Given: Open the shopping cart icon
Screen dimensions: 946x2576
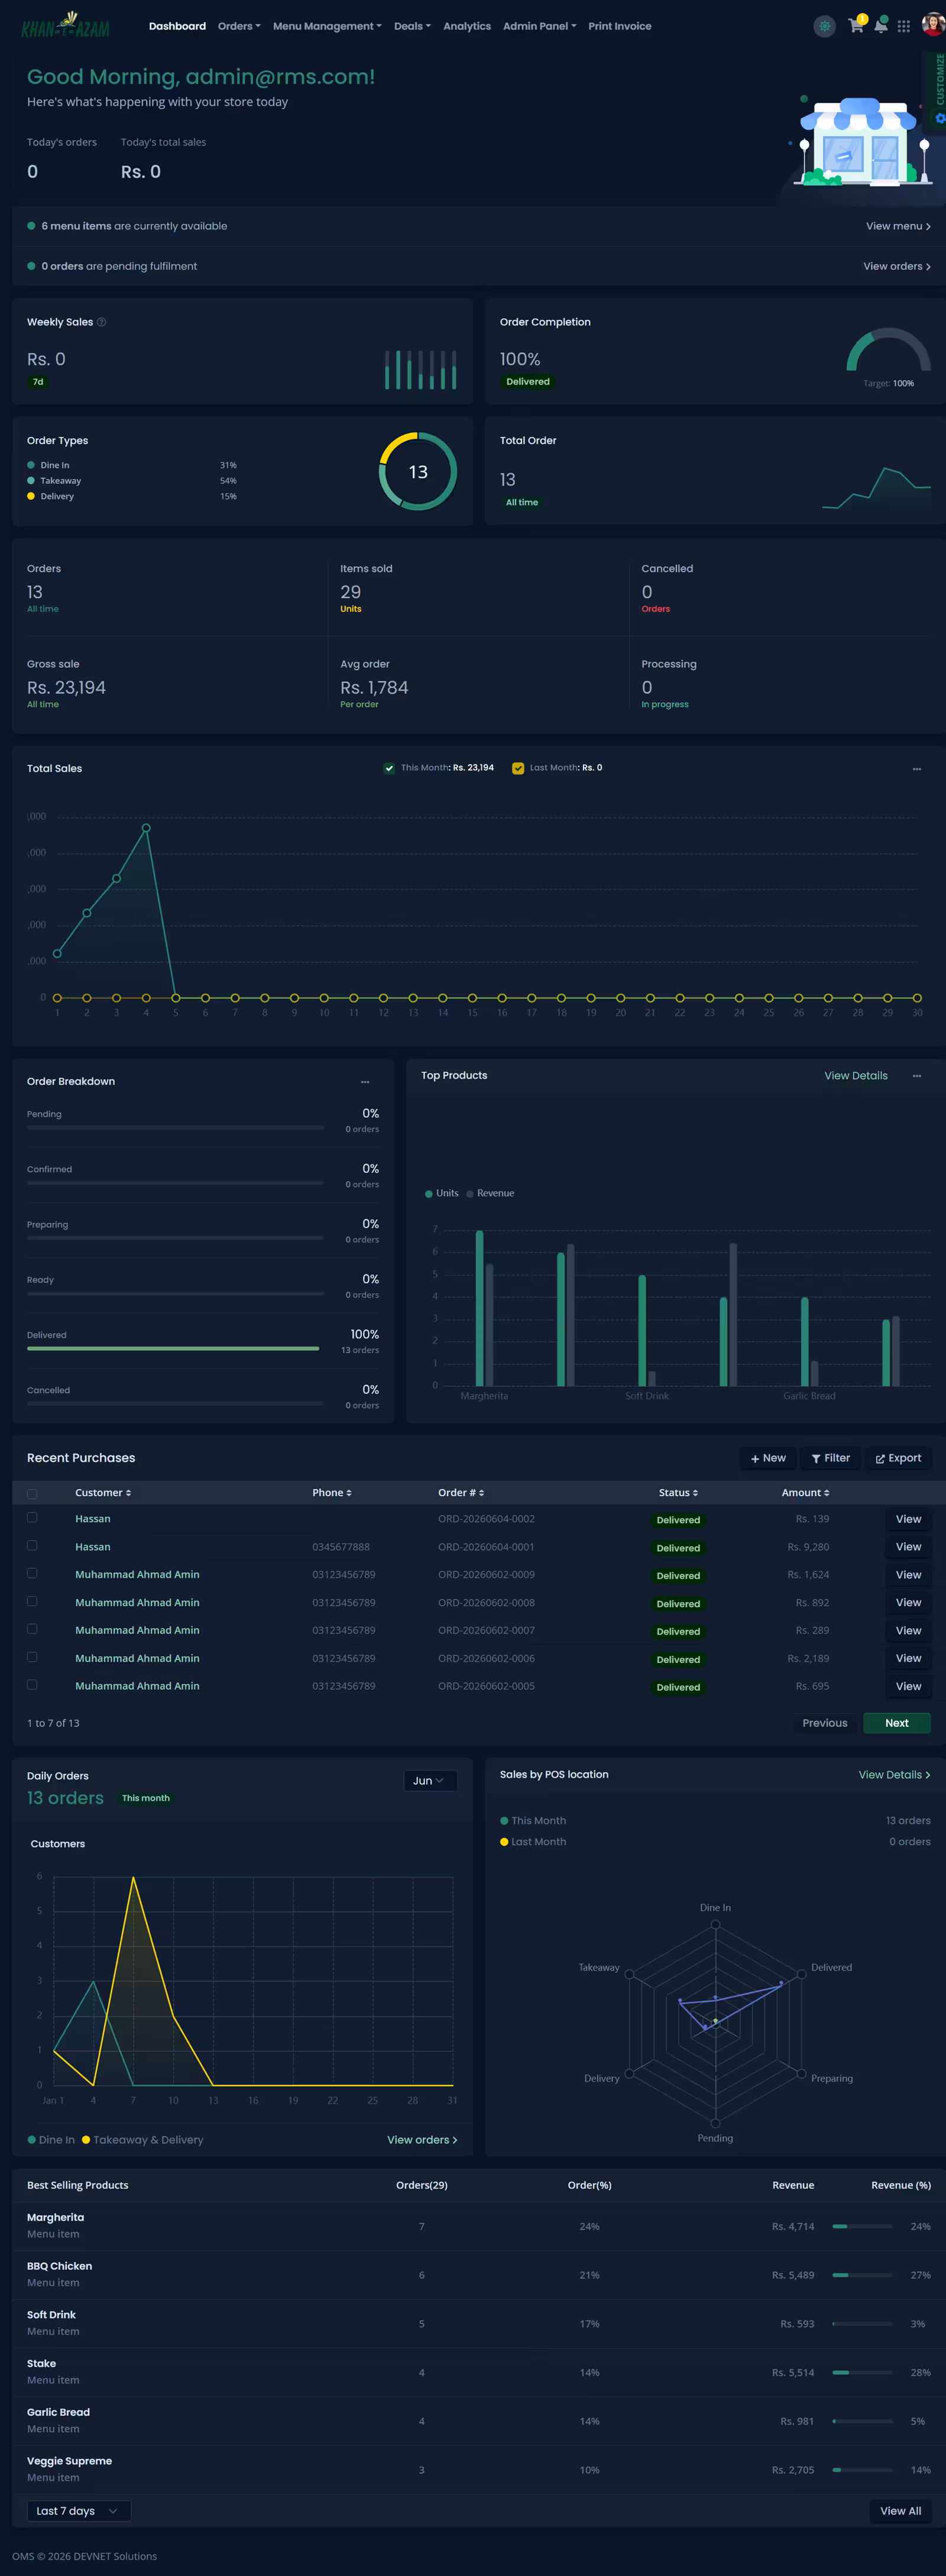Looking at the screenshot, I should point(856,26).
